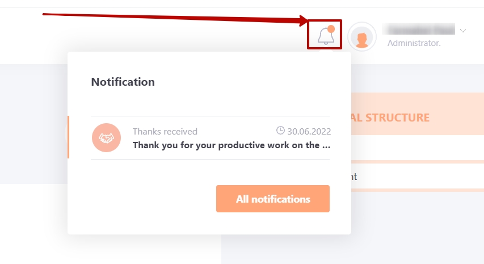The height and width of the screenshot is (264, 484).
Task: Open the user avatar profile picture
Action: pyautogui.click(x=362, y=36)
